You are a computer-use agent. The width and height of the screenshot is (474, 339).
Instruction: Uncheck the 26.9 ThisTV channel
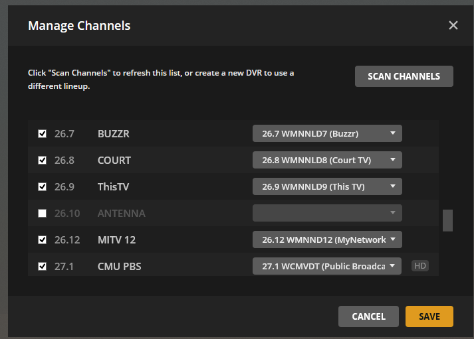click(43, 187)
